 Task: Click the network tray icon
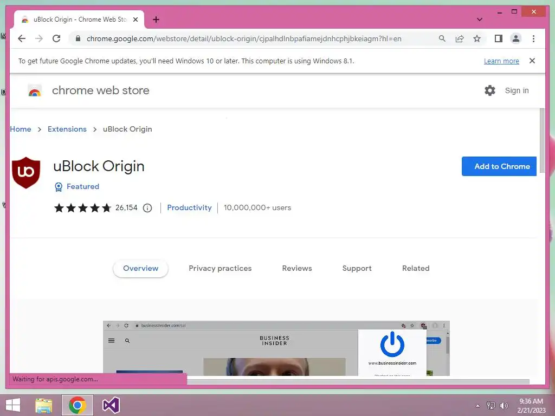click(x=491, y=405)
